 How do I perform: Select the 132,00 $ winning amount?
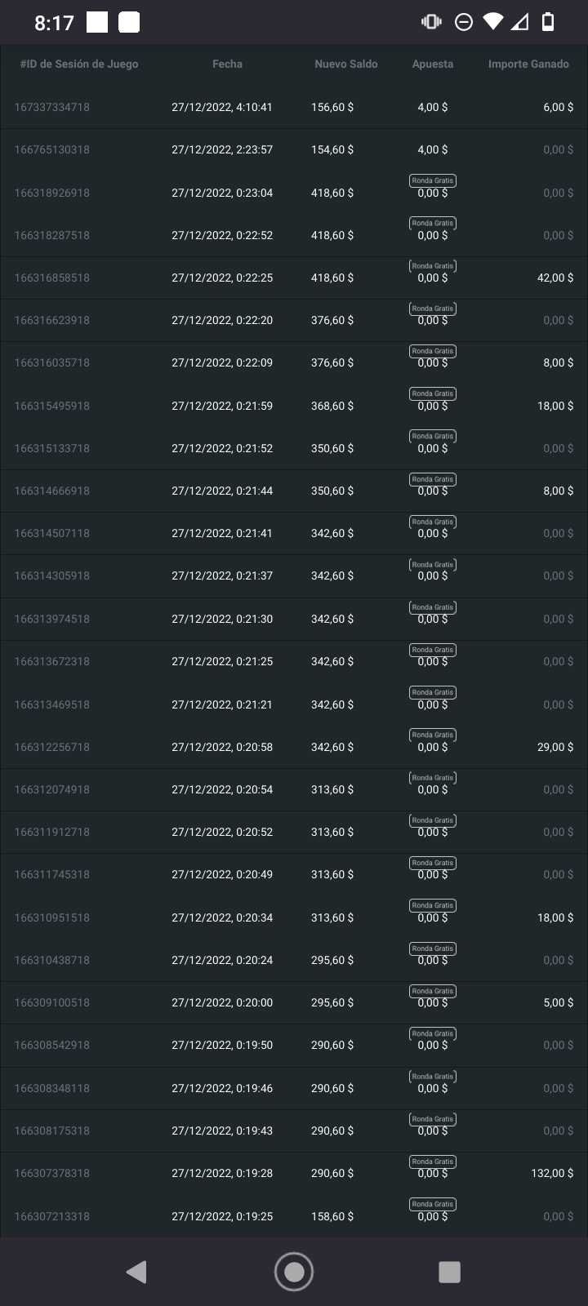[x=552, y=1173]
